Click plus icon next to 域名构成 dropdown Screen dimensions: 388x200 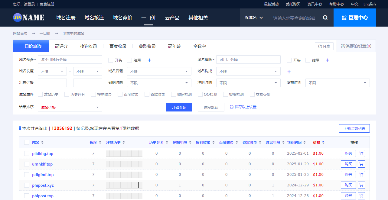coord(289,72)
